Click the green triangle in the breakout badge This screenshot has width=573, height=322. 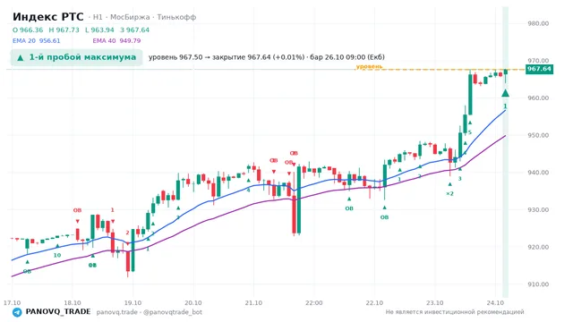(x=21, y=57)
